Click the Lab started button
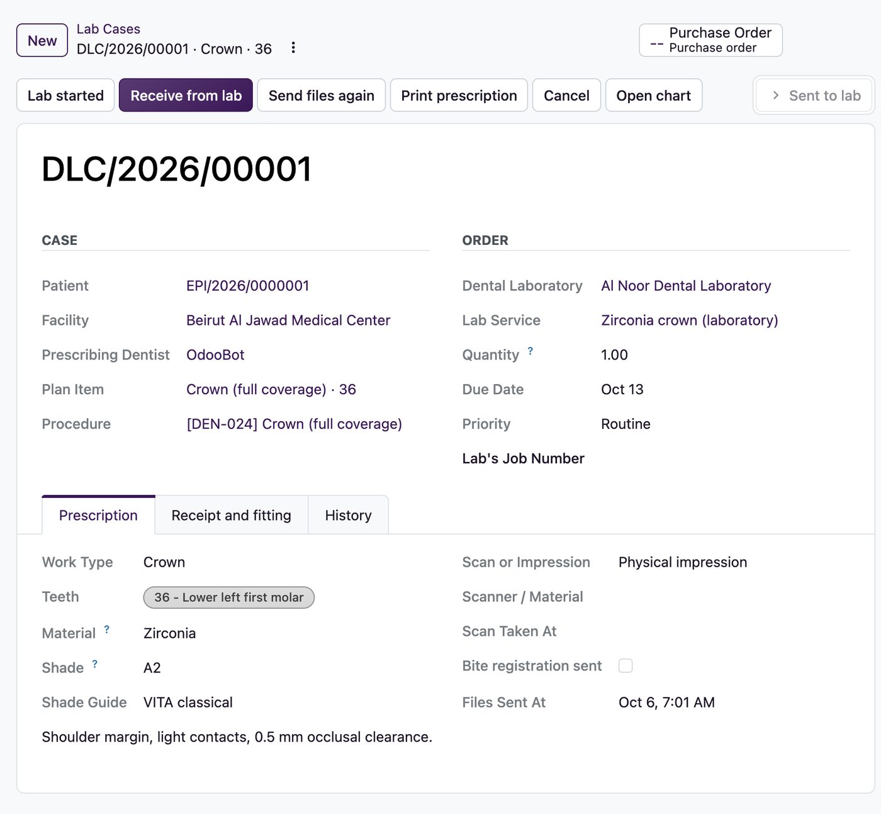 coord(65,95)
